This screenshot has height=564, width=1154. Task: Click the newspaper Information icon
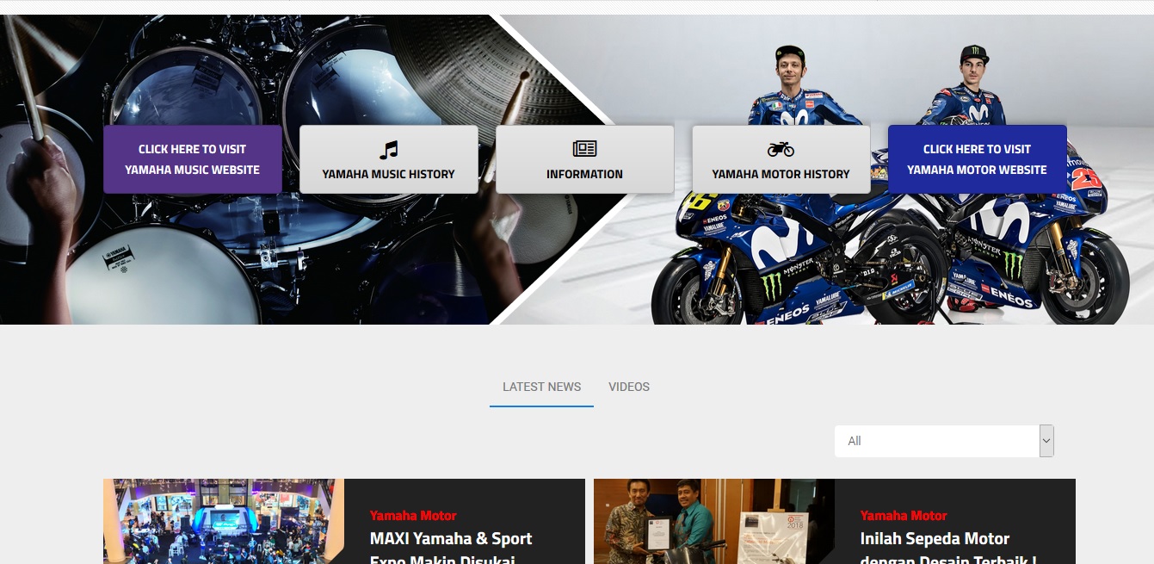[x=584, y=150]
